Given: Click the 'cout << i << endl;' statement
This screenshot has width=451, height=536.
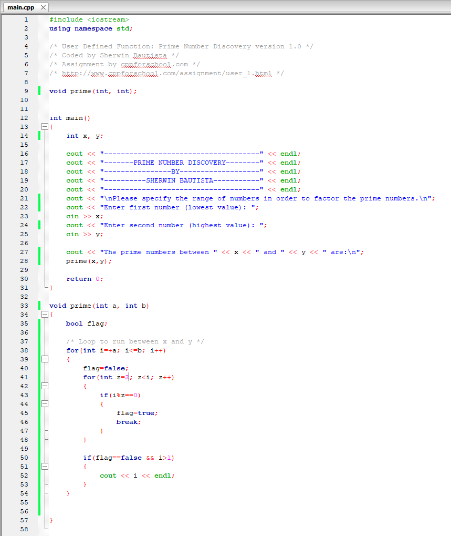Looking at the screenshot, I should point(137,476).
